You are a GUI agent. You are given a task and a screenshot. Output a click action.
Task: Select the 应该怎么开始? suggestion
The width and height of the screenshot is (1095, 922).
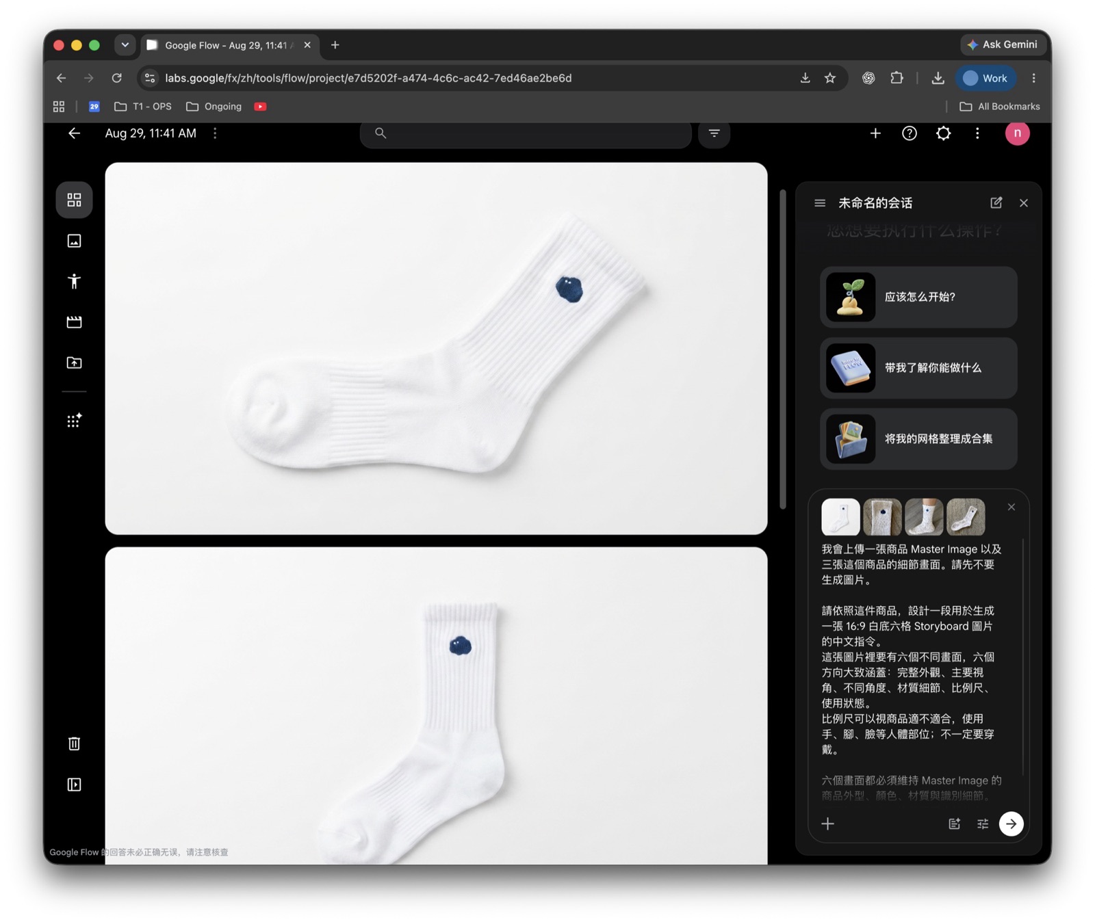(x=918, y=297)
